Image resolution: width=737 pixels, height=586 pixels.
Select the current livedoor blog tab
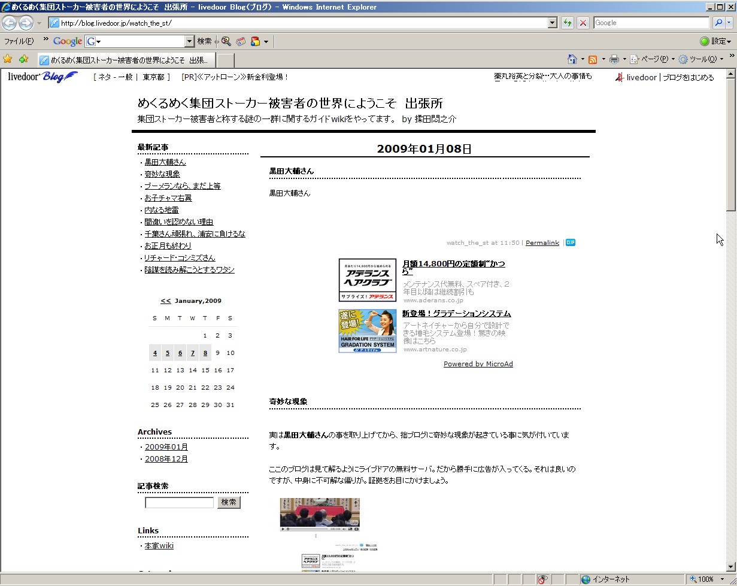click(x=126, y=60)
